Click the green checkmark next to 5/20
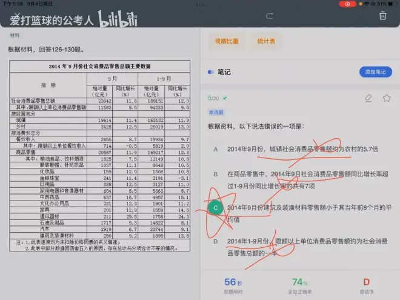This screenshot has width=400, height=300. 224,98
